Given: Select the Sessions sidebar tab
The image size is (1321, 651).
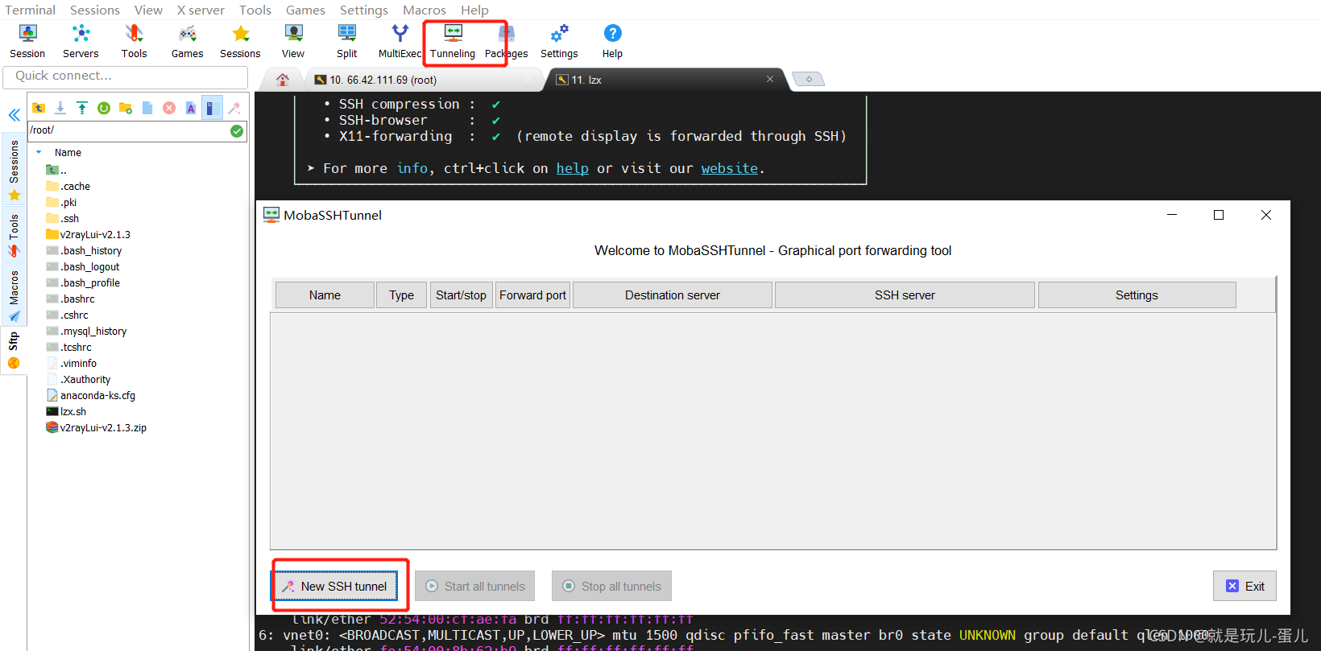Looking at the screenshot, I should click(x=14, y=170).
